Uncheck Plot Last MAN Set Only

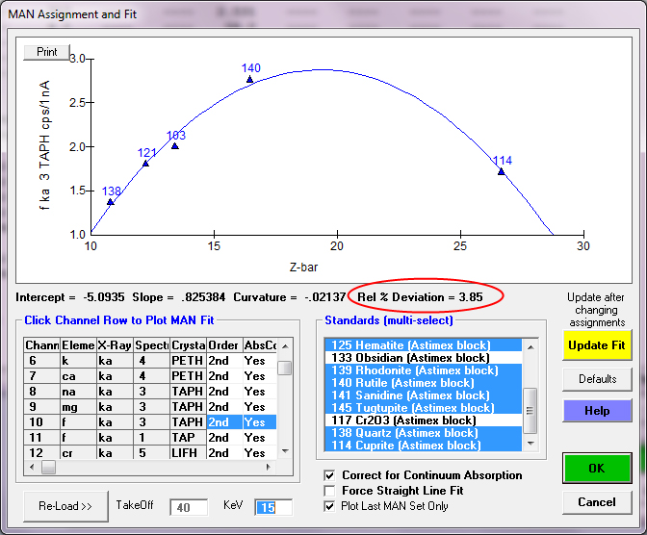point(331,506)
